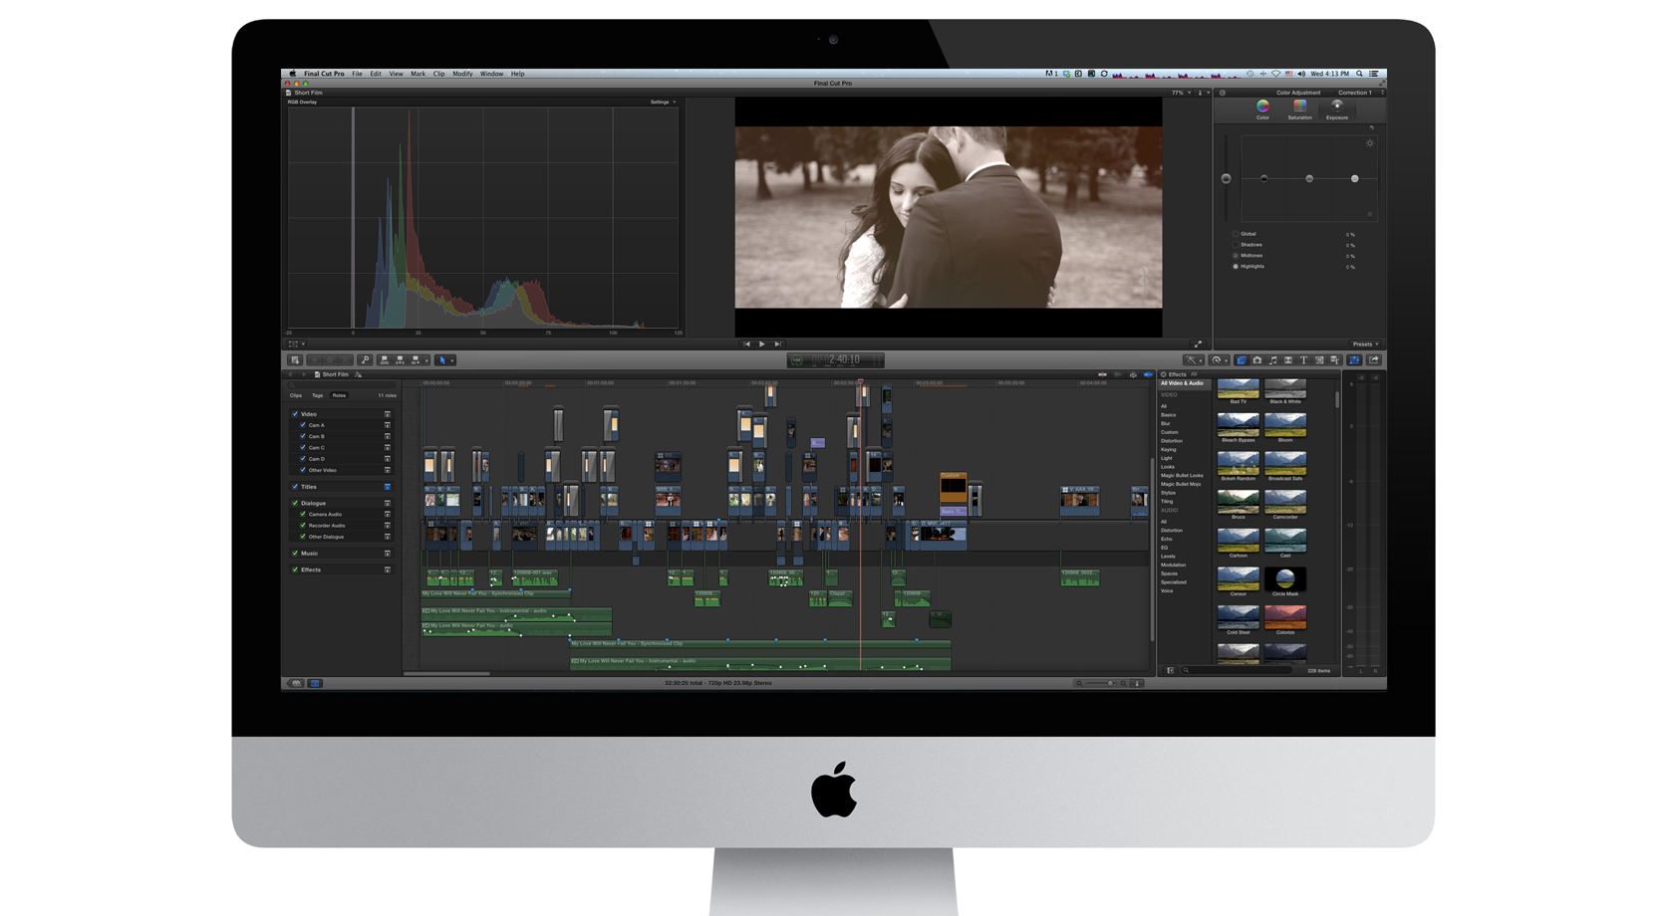Screen dimensions: 1674x916
Task: Select the Exposure adjustment button
Action: pyautogui.click(x=1337, y=110)
